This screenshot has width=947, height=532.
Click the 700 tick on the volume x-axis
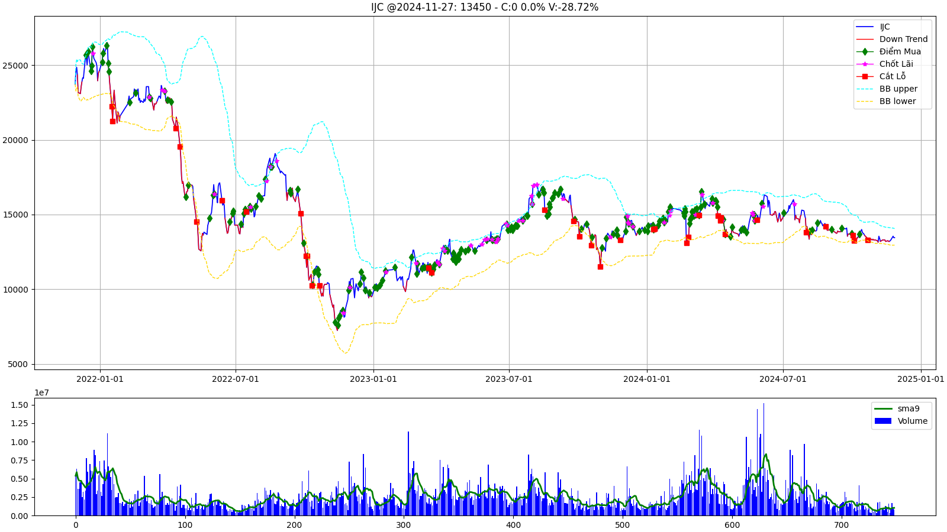pyautogui.click(x=841, y=525)
